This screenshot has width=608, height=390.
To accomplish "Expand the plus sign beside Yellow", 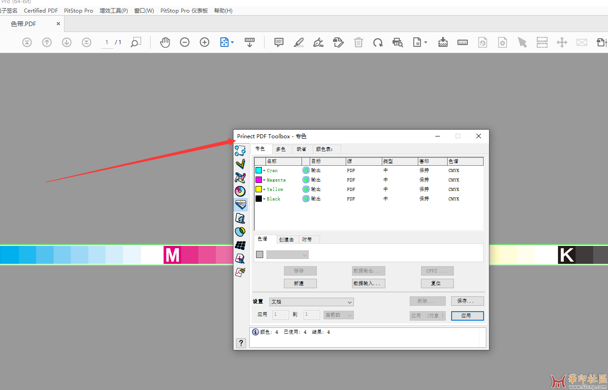I will tap(264, 190).
